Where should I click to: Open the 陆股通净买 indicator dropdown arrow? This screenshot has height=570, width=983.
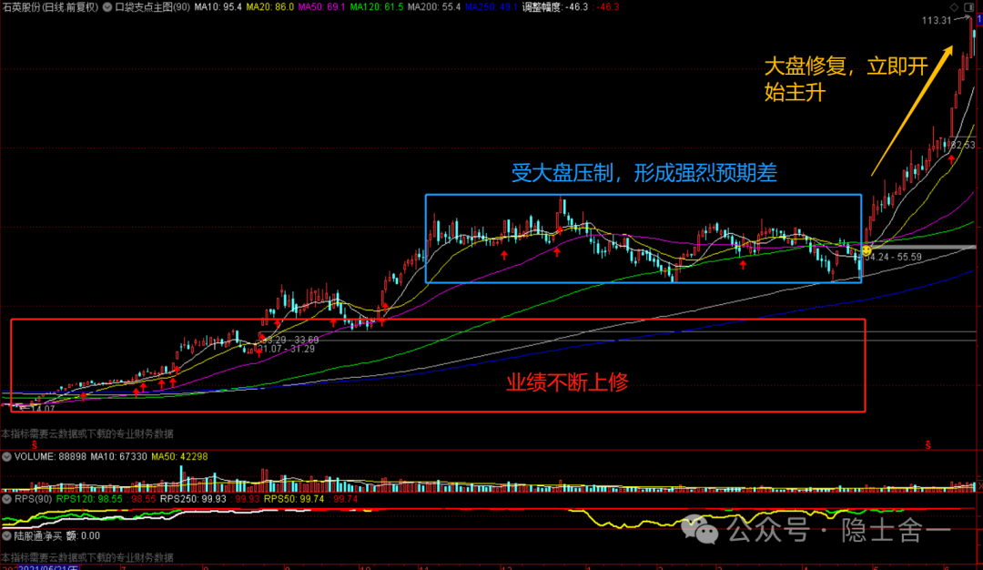click(6, 536)
